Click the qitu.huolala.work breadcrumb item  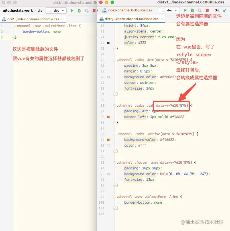[18, 11]
